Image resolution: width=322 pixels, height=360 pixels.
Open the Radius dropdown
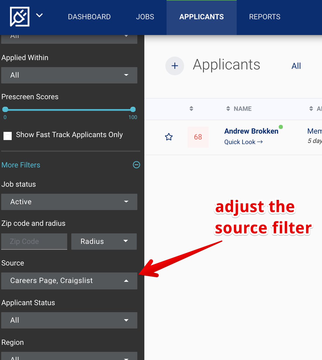pos(104,241)
